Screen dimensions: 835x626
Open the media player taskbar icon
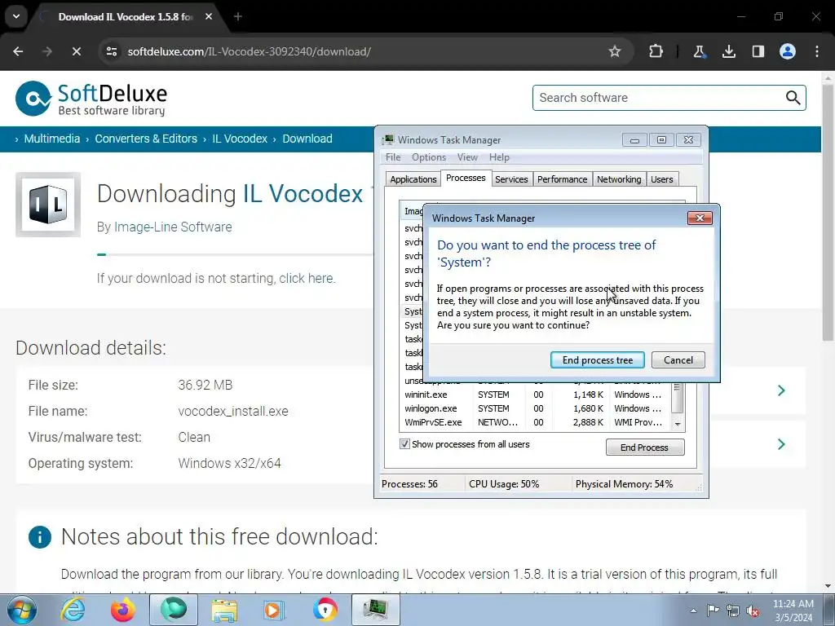click(275, 610)
